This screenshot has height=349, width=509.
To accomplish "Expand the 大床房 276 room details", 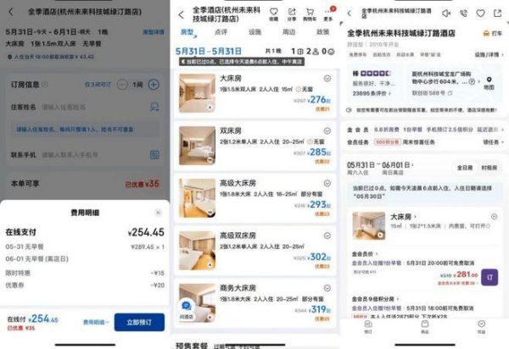I will coord(327,79).
